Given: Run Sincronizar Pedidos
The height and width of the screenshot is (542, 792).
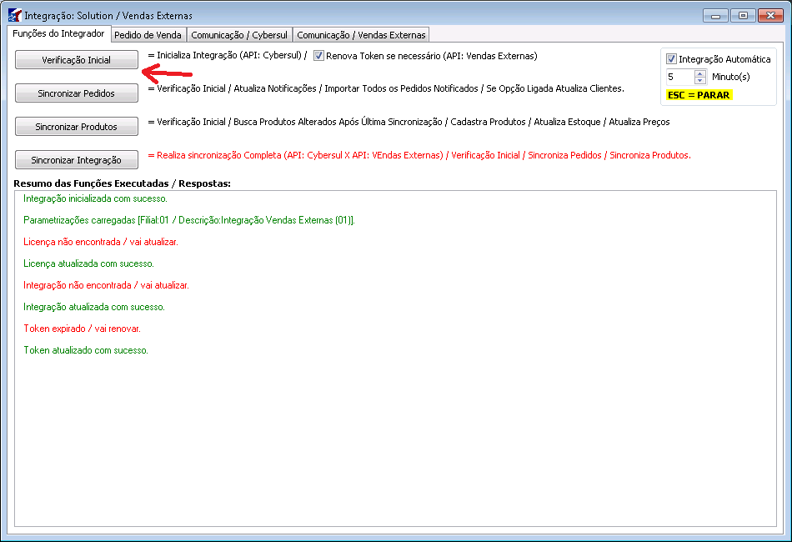Looking at the screenshot, I should coord(76,93).
